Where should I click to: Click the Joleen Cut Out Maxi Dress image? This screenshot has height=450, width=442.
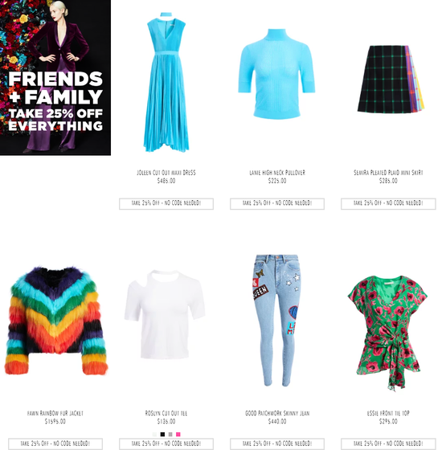pyautogui.click(x=166, y=82)
